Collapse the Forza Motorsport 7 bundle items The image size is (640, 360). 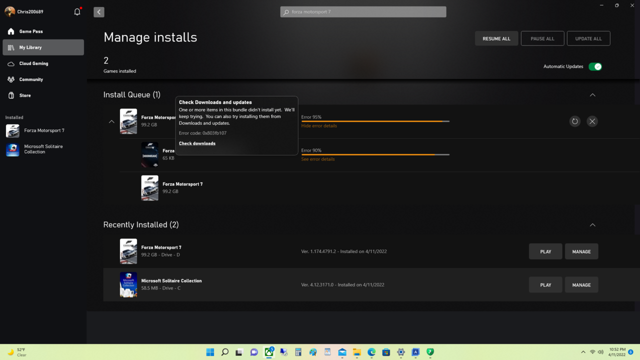(111, 121)
